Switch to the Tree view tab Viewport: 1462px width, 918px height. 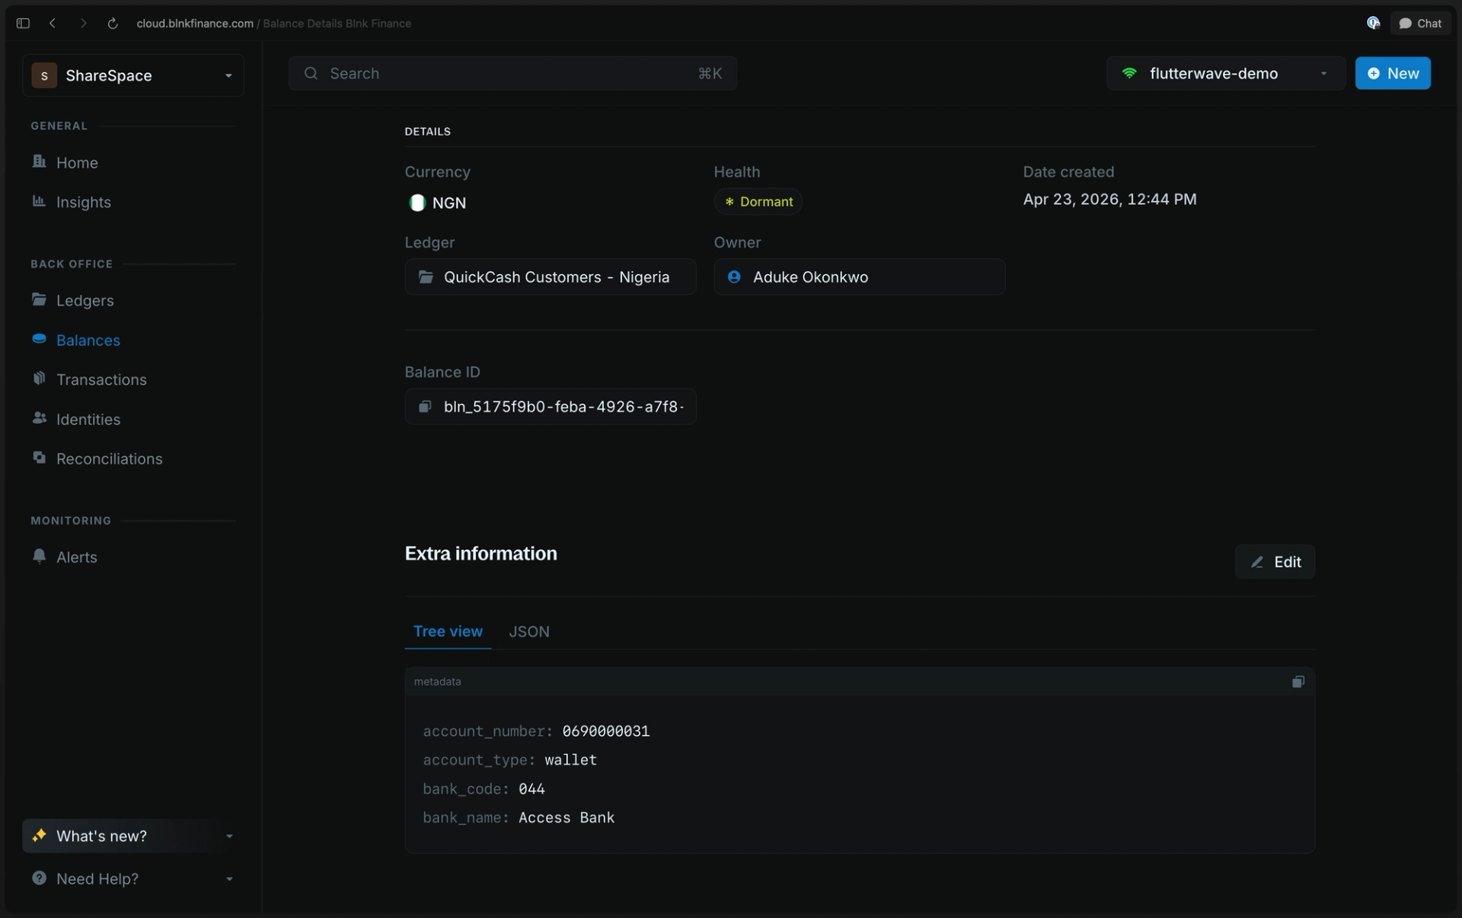pos(448,632)
